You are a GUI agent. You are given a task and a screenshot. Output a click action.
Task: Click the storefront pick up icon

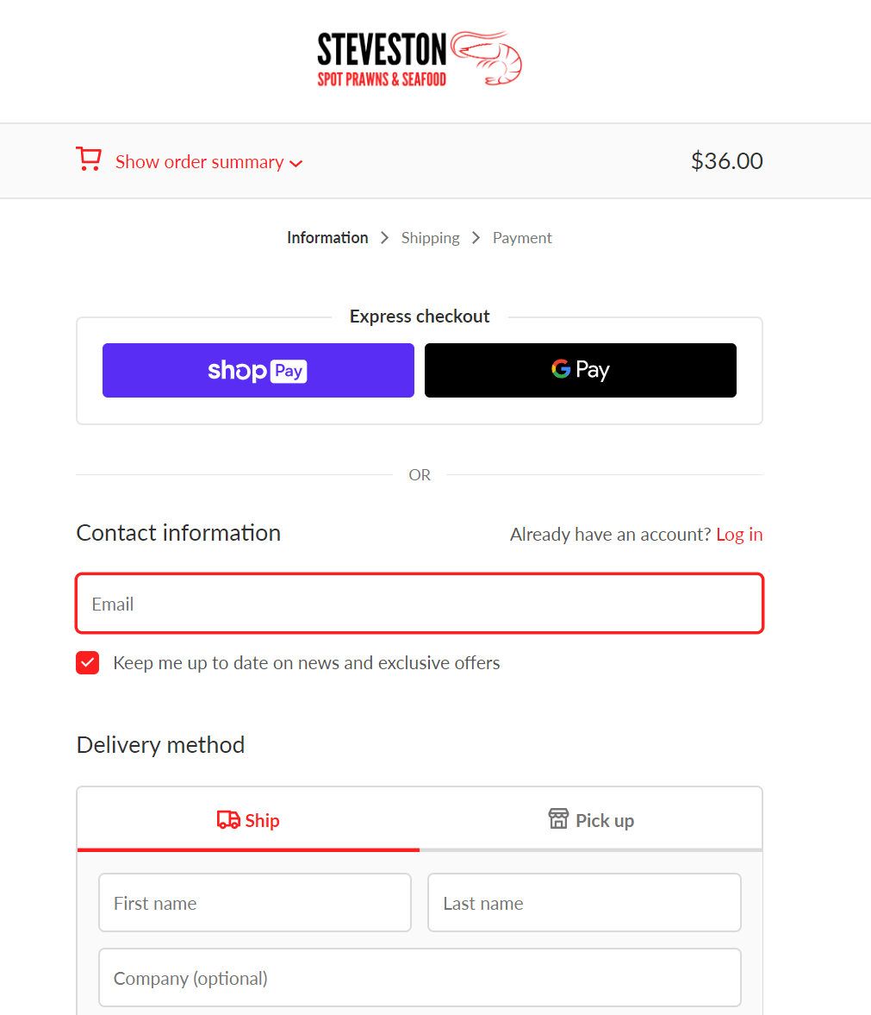point(558,818)
